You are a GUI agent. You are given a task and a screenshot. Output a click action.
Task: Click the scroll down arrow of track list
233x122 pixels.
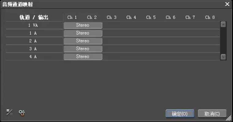(x=223, y=56)
